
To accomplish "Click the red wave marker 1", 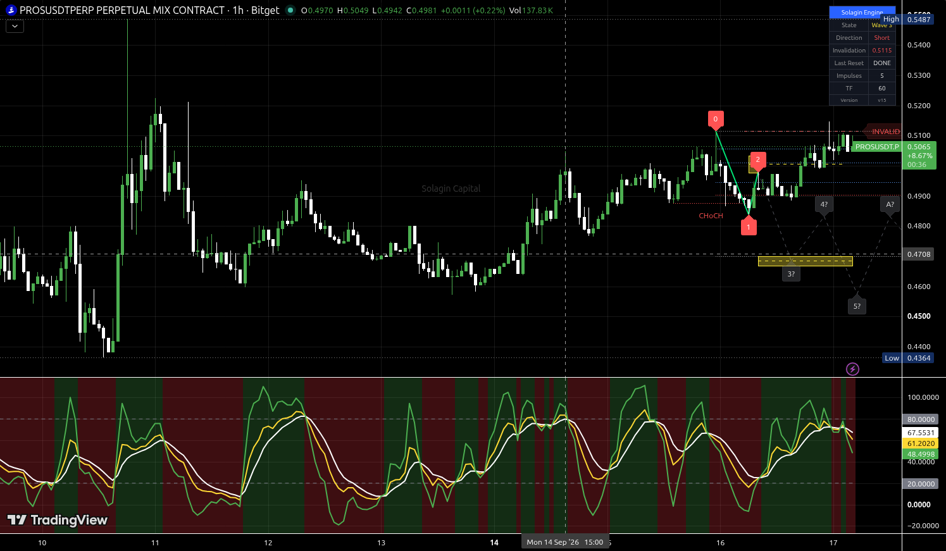I will (749, 226).
